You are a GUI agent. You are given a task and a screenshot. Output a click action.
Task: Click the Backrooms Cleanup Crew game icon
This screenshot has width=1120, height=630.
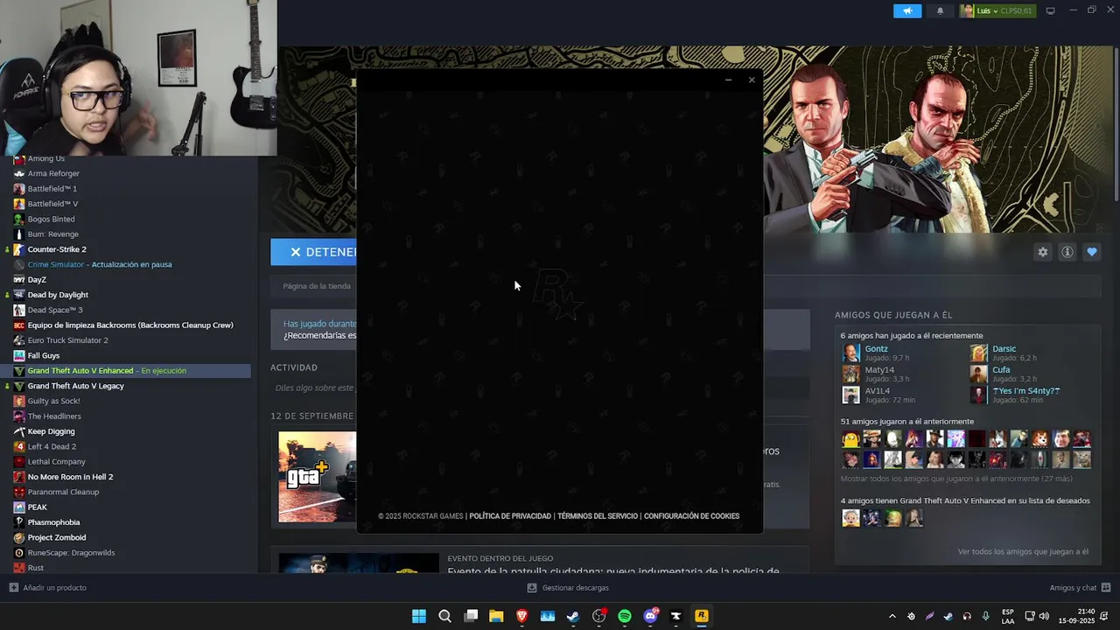click(19, 325)
